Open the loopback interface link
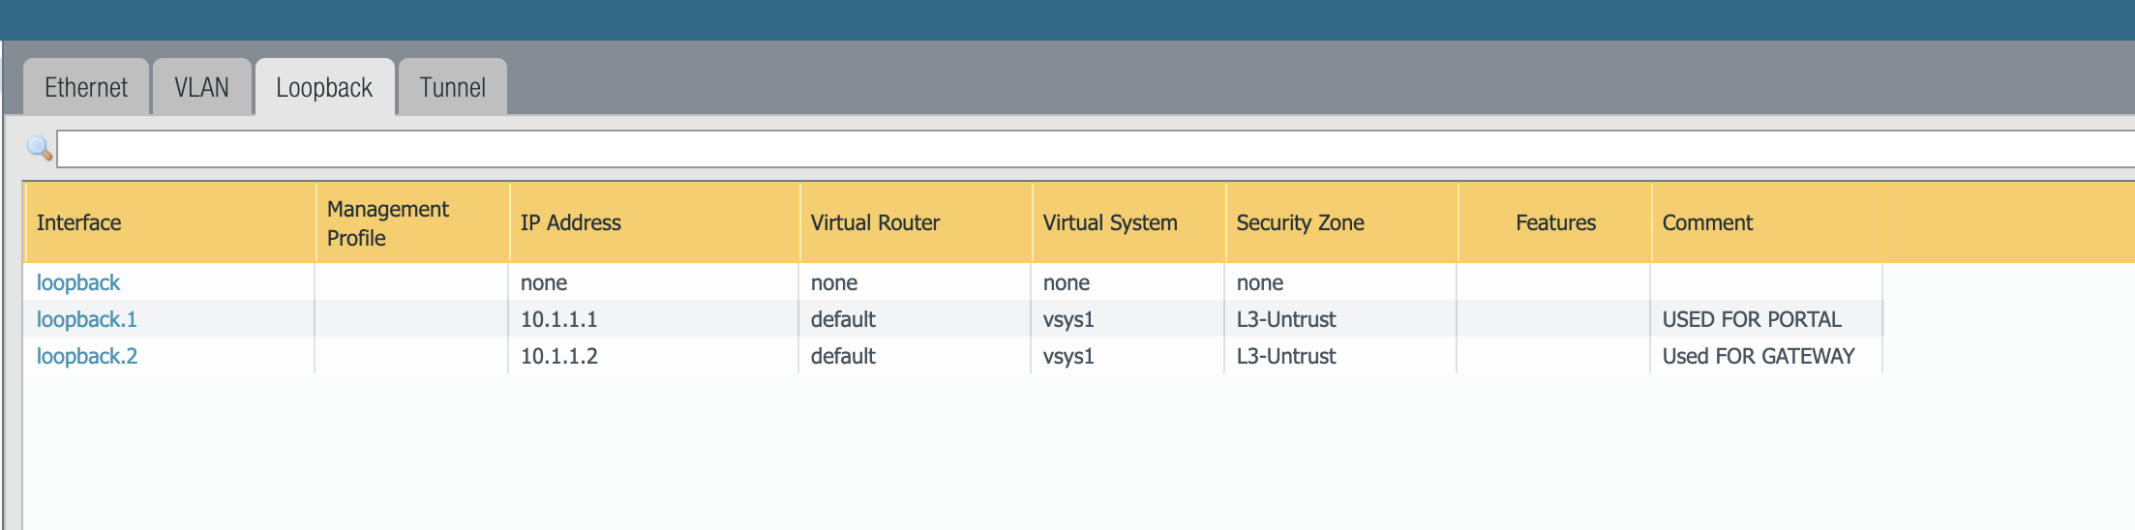The width and height of the screenshot is (2135, 530). (78, 282)
